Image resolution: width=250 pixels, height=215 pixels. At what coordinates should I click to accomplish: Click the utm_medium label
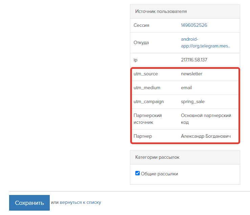pyautogui.click(x=147, y=88)
